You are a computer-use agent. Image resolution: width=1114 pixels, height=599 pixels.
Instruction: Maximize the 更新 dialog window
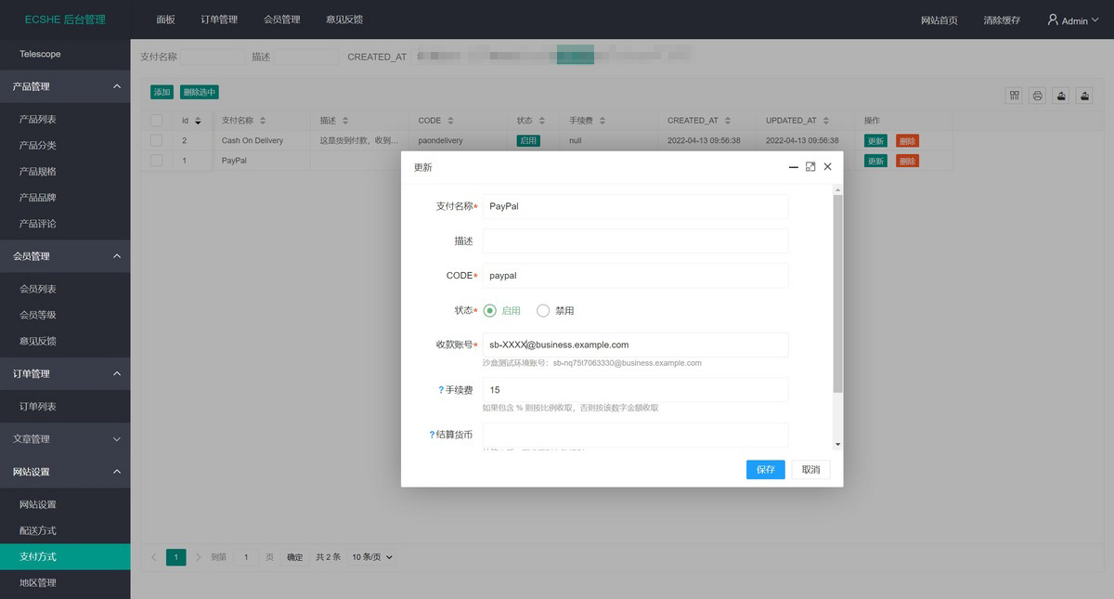810,167
